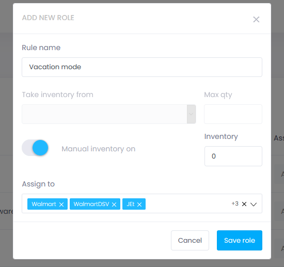284x267 pixels.
Task: Toggle the Manual inventory switch off
Action: (x=35, y=148)
